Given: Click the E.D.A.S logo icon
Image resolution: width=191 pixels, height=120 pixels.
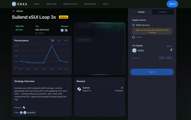Looking at the screenshot, I should pos(14,4).
